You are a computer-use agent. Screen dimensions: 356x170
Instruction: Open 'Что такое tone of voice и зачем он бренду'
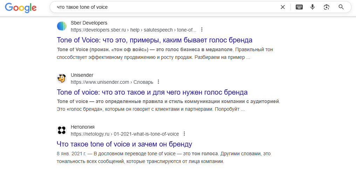(124, 144)
